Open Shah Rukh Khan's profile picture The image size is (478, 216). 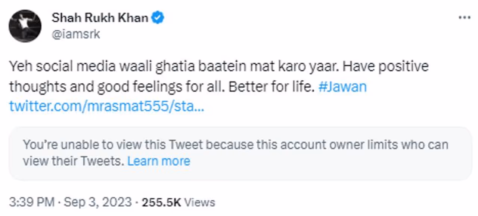point(25,26)
